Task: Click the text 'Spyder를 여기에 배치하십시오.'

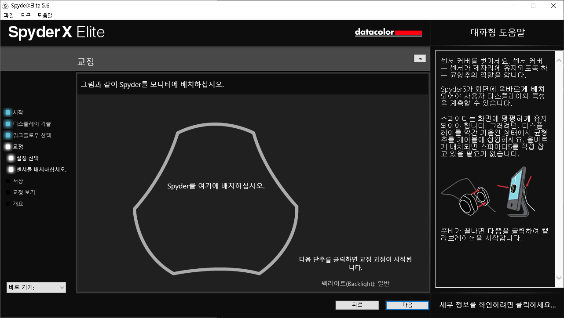Action: tap(216, 186)
